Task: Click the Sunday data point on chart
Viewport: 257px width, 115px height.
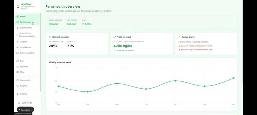Action: pos(233,78)
